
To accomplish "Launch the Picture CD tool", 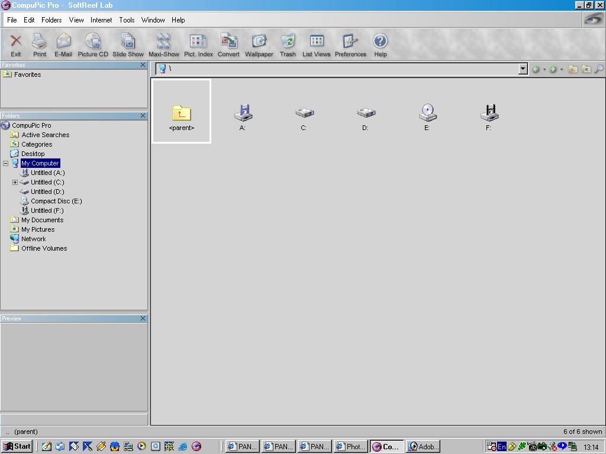I will pyautogui.click(x=93, y=45).
